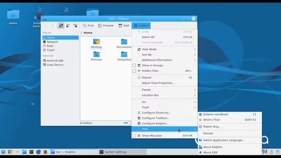Go forward with the toolbar arrow
The image size is (281, 158).
[52, 25]
